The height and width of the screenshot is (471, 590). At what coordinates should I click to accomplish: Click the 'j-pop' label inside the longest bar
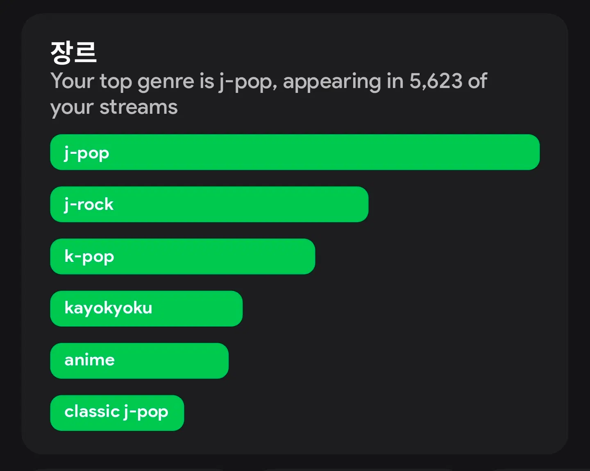click(x=87, y=153)
